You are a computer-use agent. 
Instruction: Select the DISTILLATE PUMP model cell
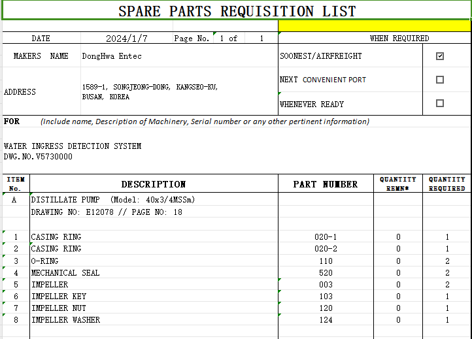click(x=112, y=200)
